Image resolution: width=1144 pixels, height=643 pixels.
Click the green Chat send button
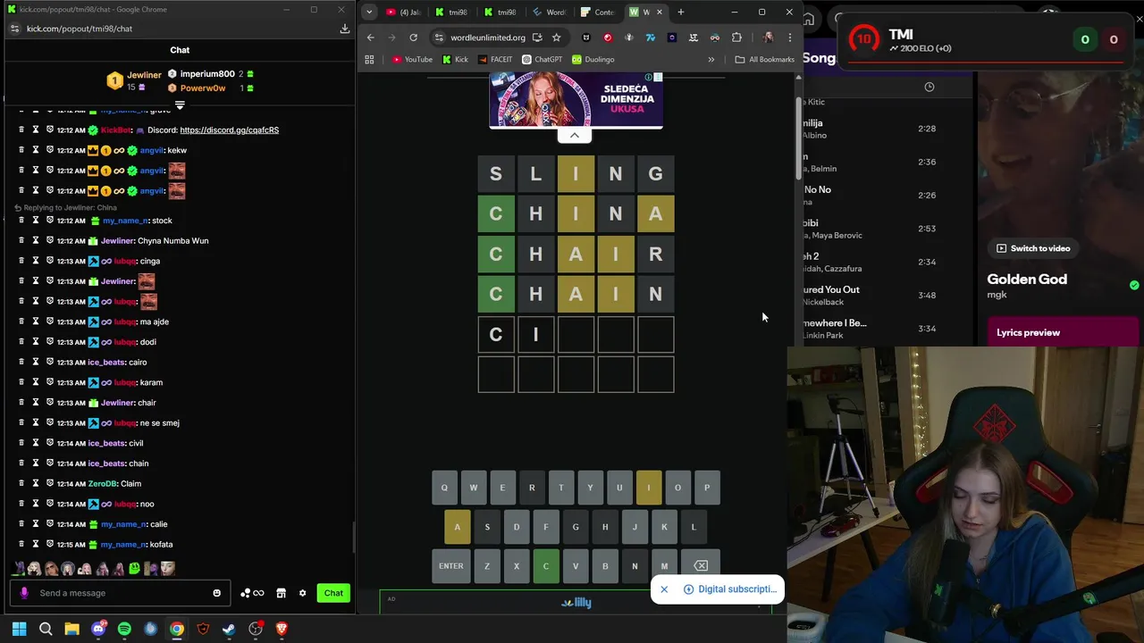click(x=333, y=593)
